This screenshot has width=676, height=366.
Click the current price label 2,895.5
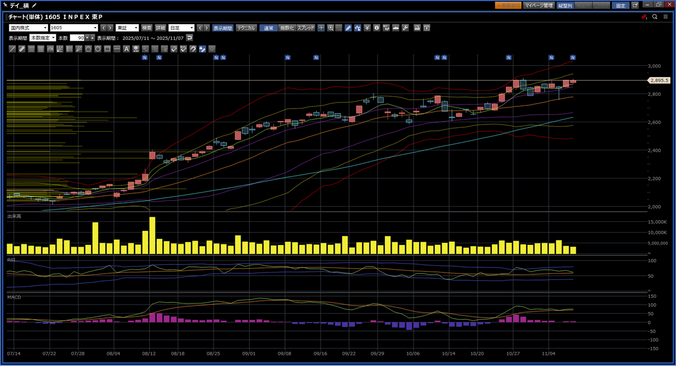[x=659, y=81]
